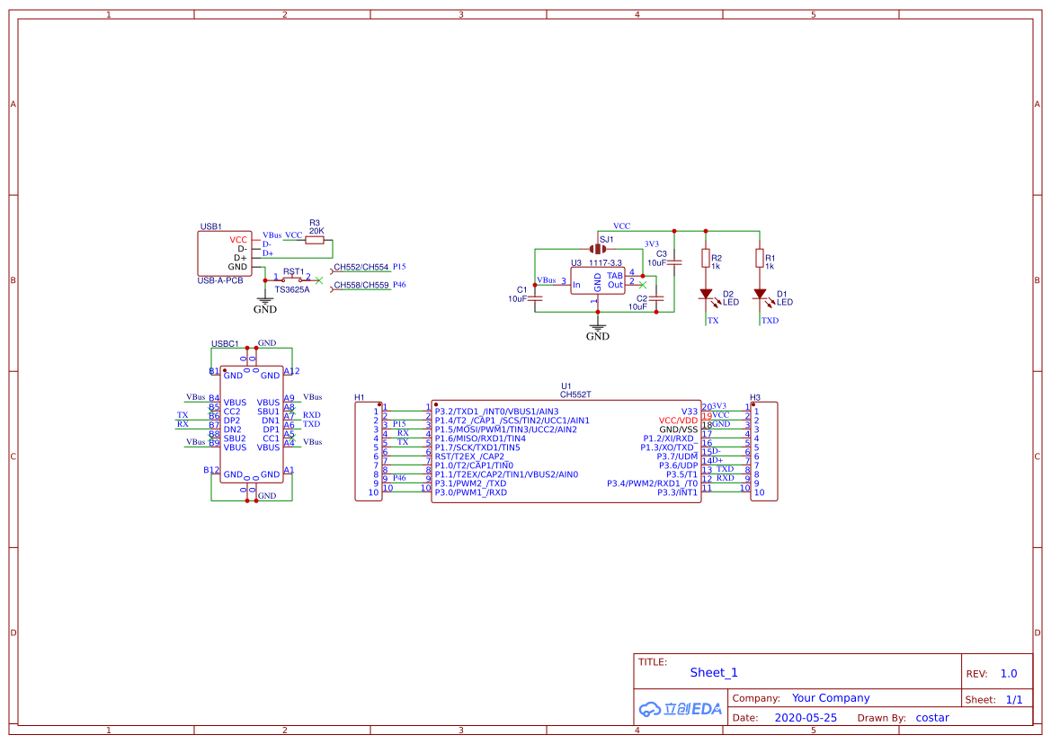Click the date 2020-05-25 field
The height and width of the screenshot is (744, 1051).
(805, 718)
